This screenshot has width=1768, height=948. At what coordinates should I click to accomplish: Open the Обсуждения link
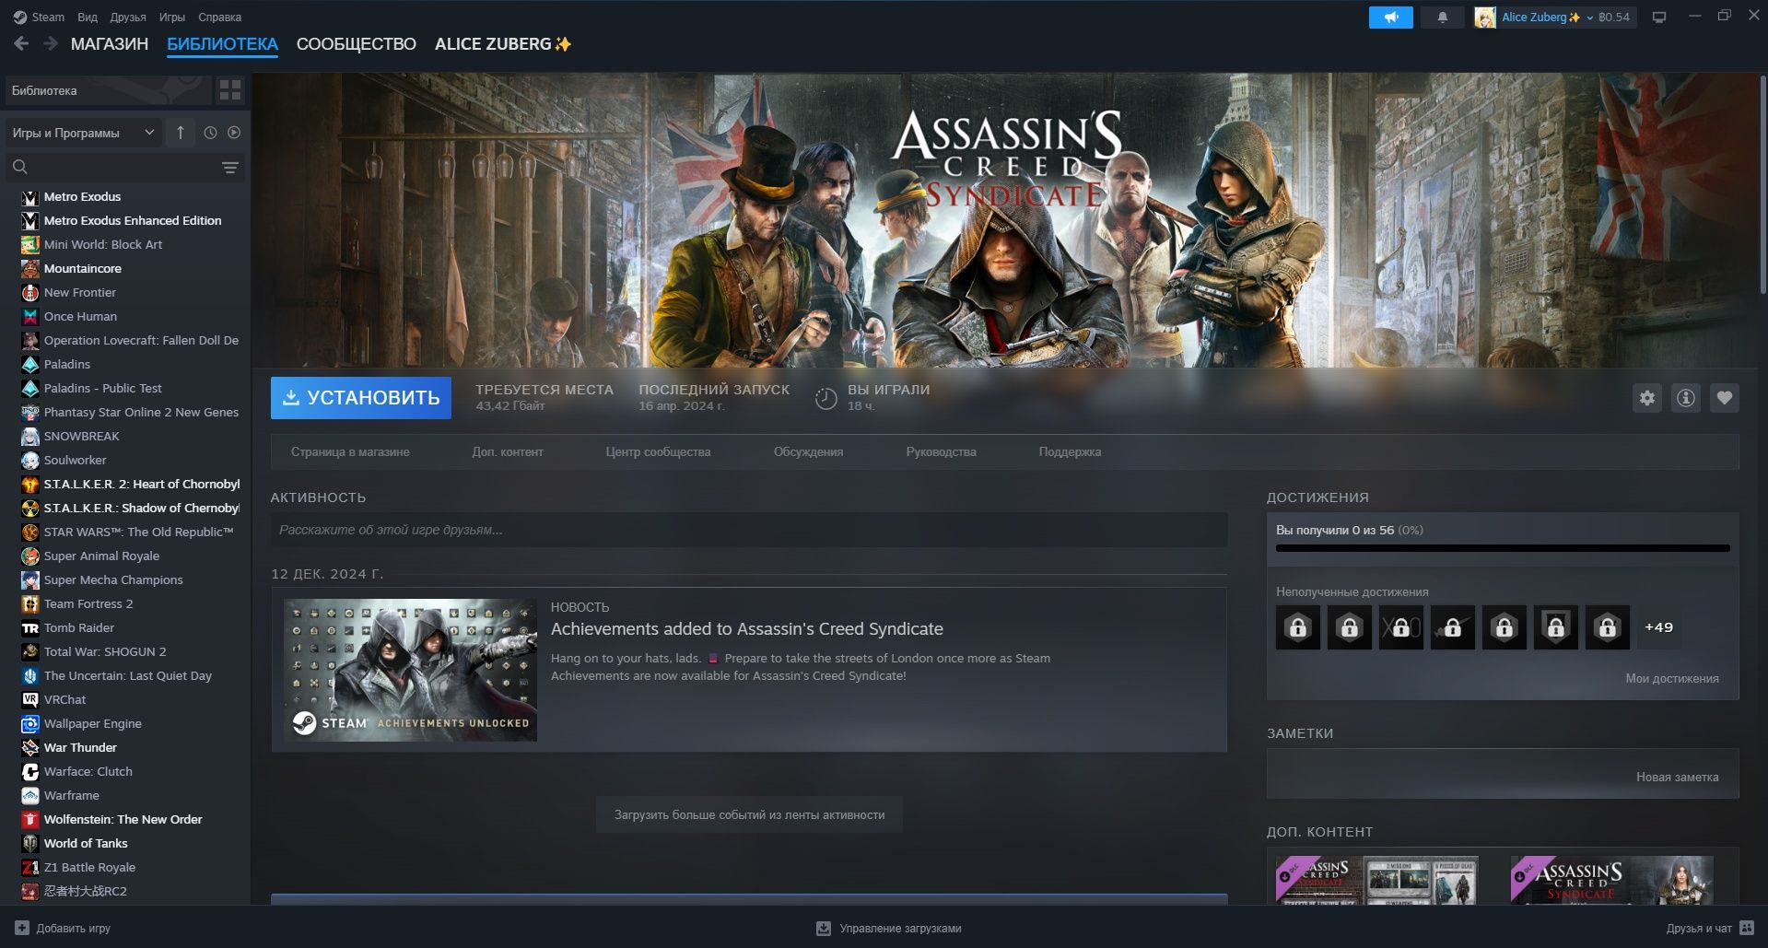point(808,452)
